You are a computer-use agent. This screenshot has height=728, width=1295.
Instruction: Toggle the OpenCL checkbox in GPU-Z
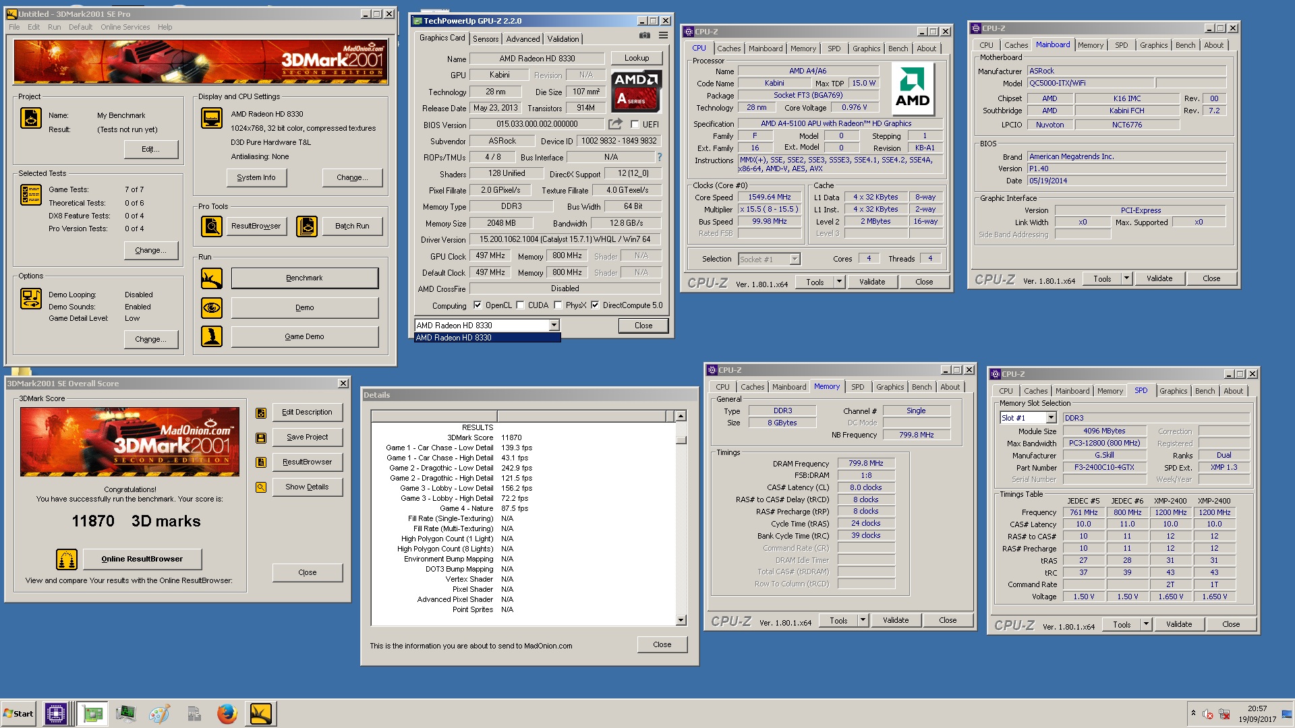pyautogui.click(x=478, y=305)
